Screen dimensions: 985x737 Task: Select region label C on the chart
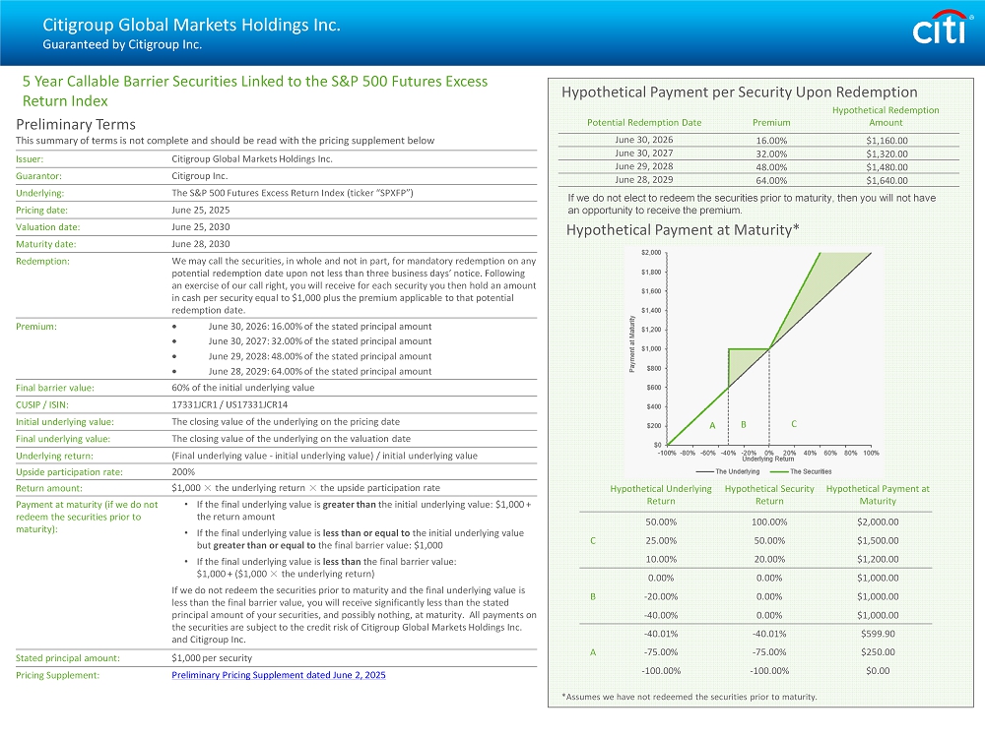click(x=794, y=424)
